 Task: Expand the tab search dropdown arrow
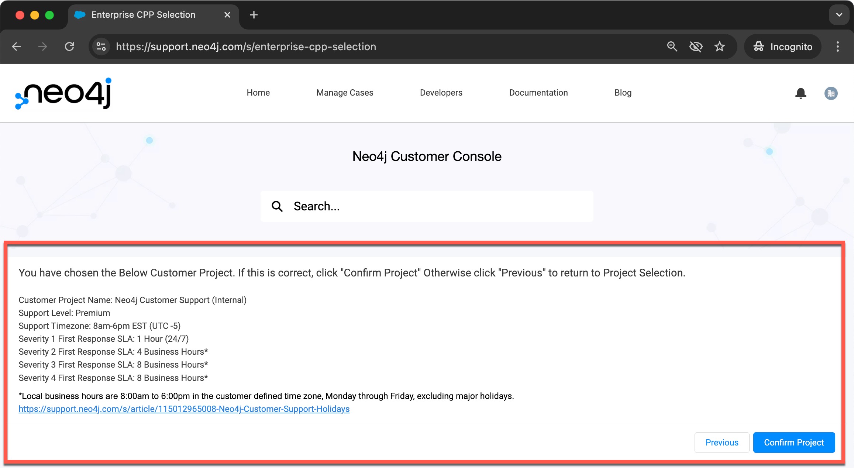pyautogui.click(x=839, y=15)
